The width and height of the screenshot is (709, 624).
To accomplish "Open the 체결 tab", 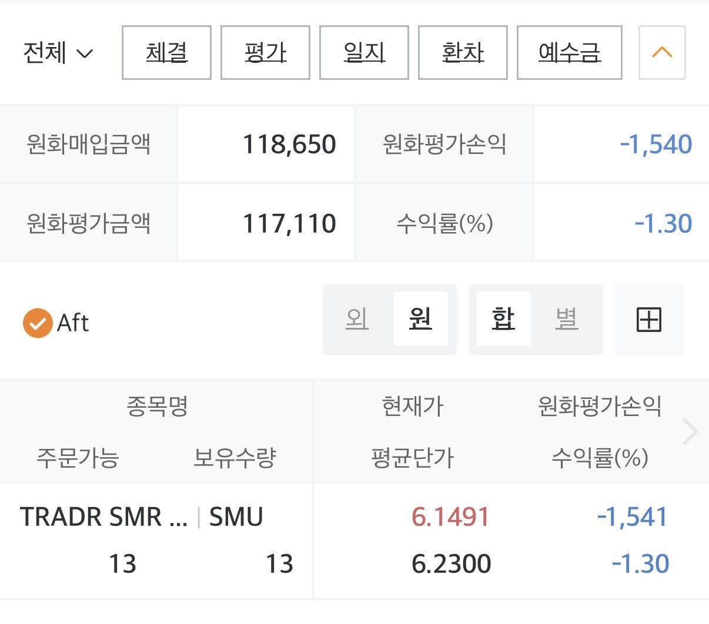I will tap(166, 53).
